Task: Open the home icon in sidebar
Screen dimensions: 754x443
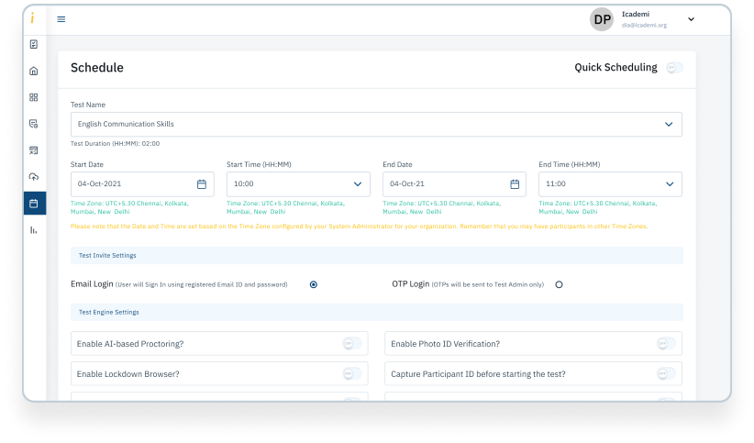Action: click(x=34, y=71)
